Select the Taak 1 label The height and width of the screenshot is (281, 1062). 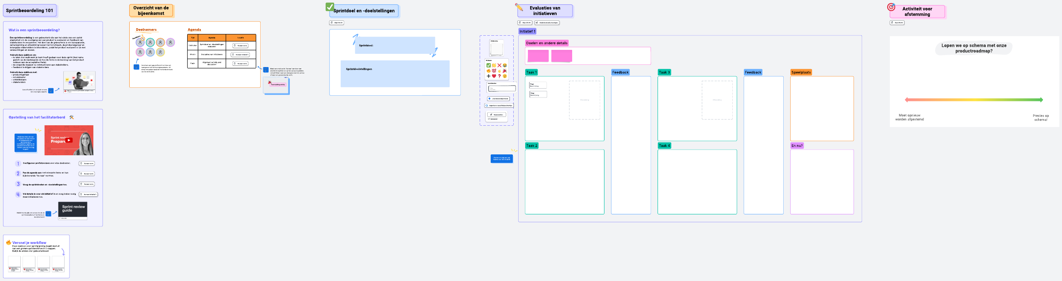[x=531, y=72]
